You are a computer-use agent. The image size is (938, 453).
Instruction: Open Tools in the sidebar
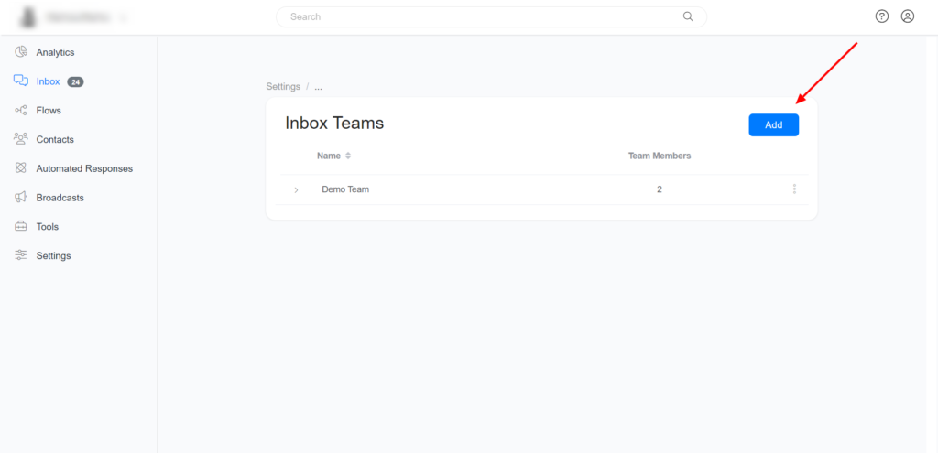48,227
